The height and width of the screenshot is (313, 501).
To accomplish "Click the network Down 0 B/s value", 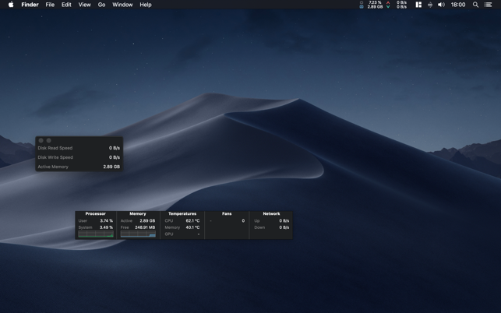I will pyautogui.click(x=284, y=227).
